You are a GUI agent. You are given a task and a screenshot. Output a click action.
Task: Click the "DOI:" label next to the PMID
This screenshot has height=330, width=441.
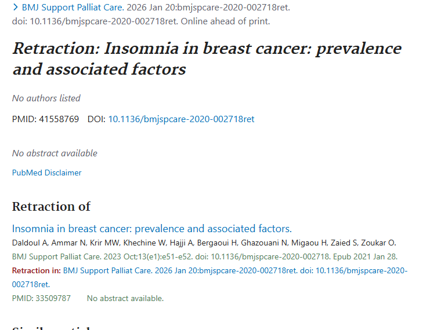click(x=96, y=119)
